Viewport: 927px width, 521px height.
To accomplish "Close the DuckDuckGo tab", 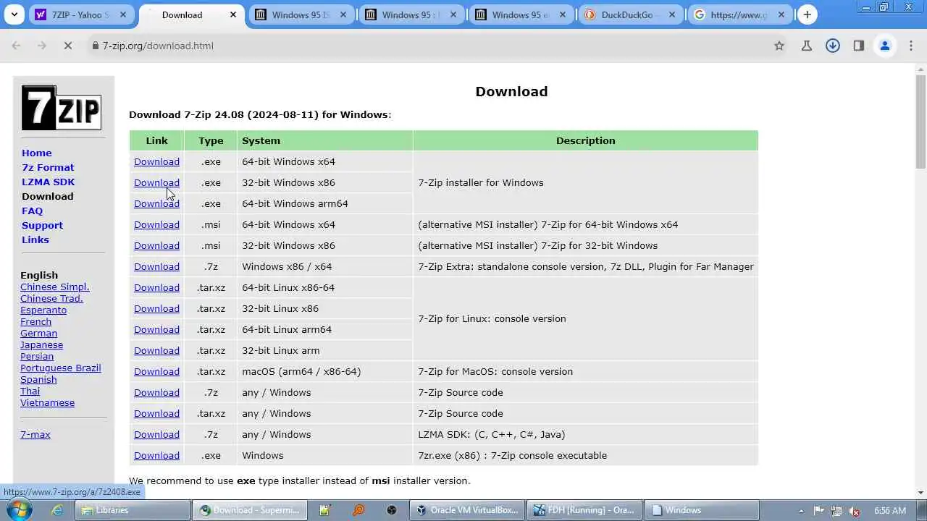I will coord(671,14).
